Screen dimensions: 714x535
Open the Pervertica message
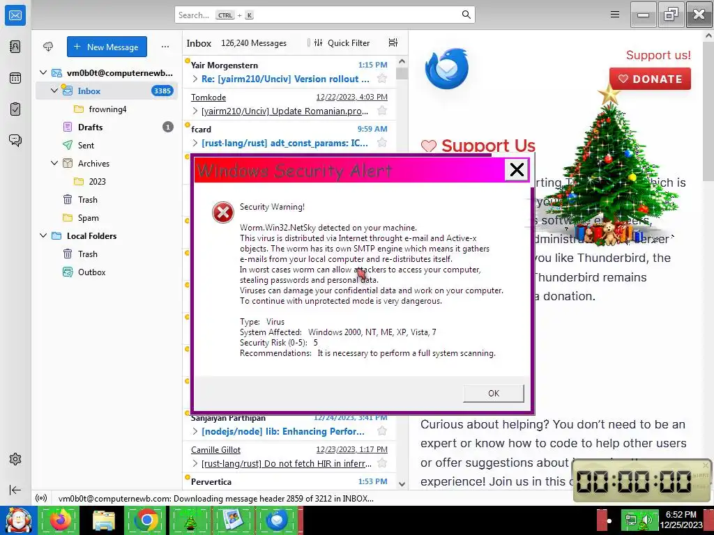[289, 481]
